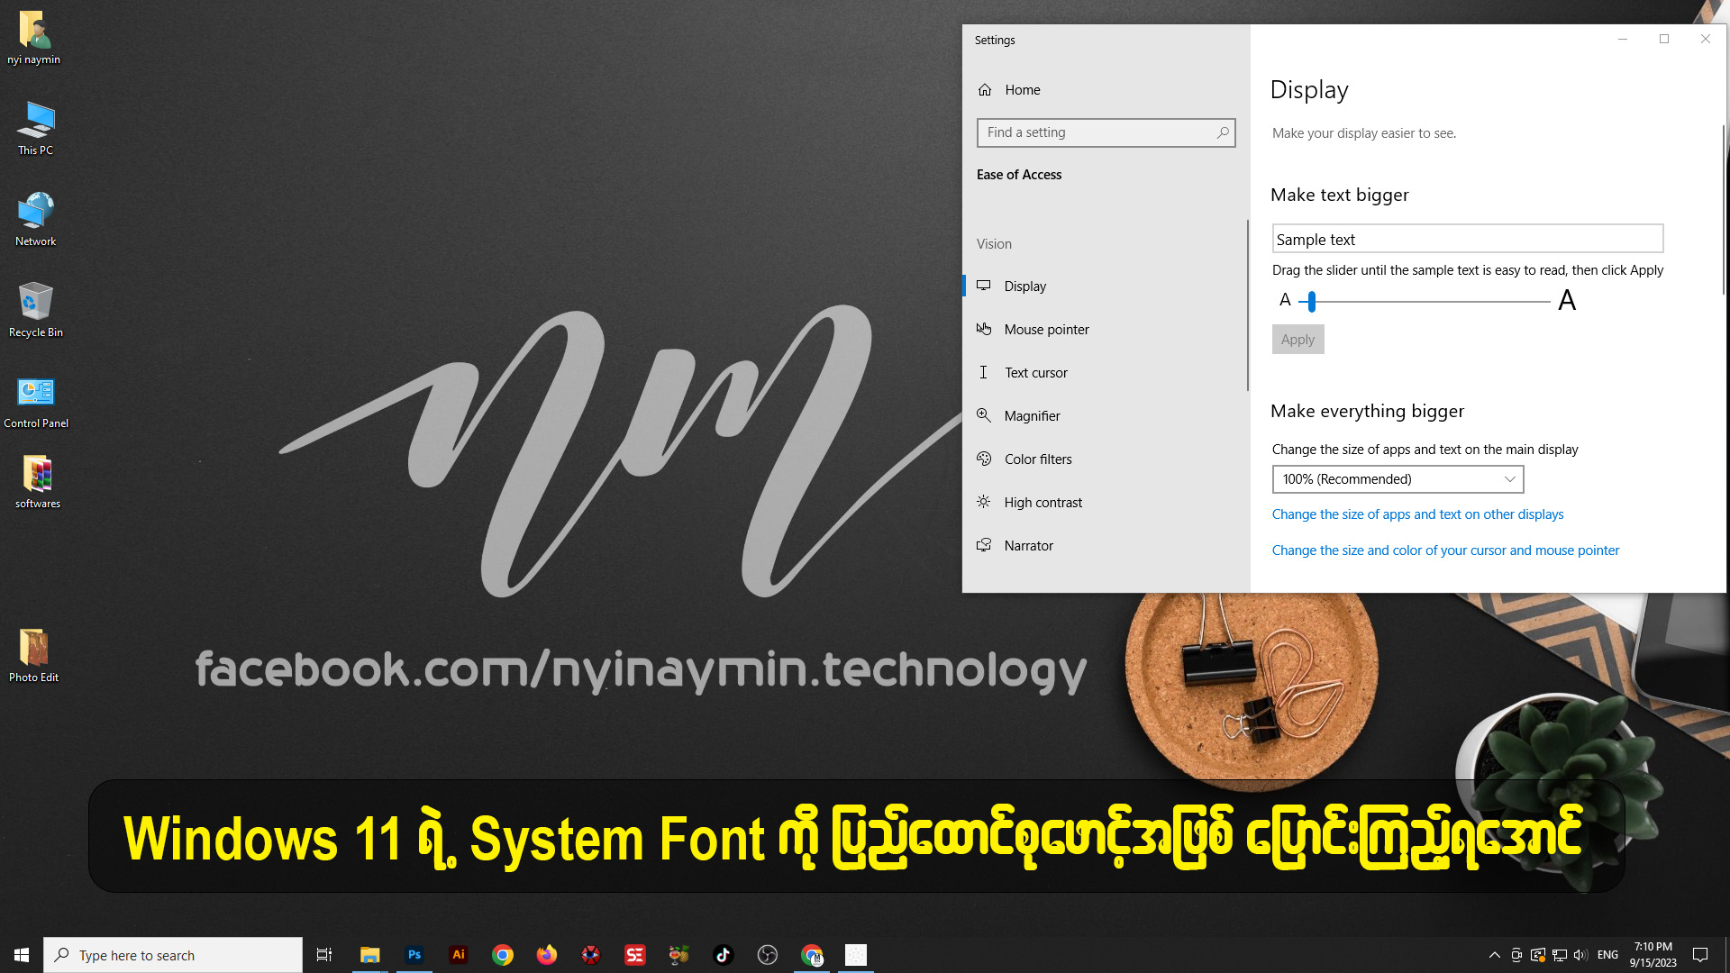Click the Sample text field
This screenshot has width=1730, height=973.
1467,239
